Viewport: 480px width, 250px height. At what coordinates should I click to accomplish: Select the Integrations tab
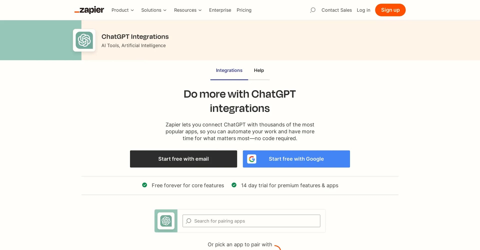click(x=229, y=70)
